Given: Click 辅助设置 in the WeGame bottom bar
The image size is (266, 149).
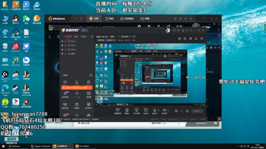Looking at the screenshot, I should [x=83, y=123].
